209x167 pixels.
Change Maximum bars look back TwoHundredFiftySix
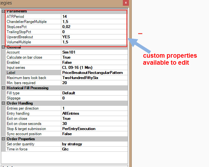click(94, 78)
